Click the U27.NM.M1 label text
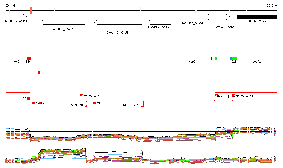 click(x=76, y=105)
